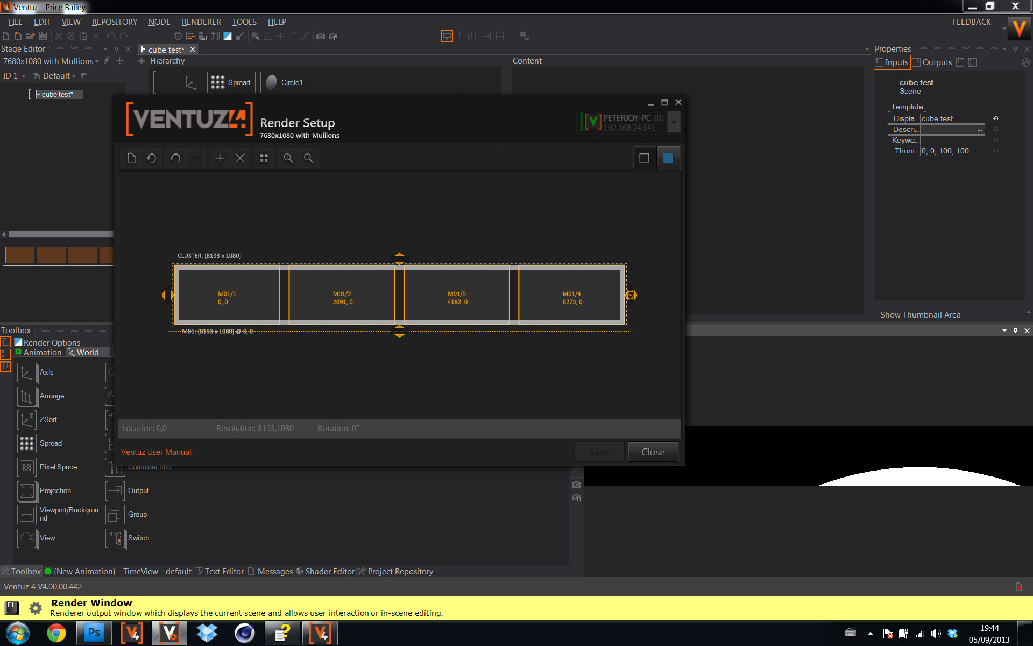The width and height of the screenshot is (1033, 646).
Task: Select the Projection node in the Toolbox
Action: 27,490
